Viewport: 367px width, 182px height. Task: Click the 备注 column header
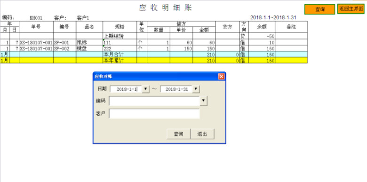pos(291,27)
